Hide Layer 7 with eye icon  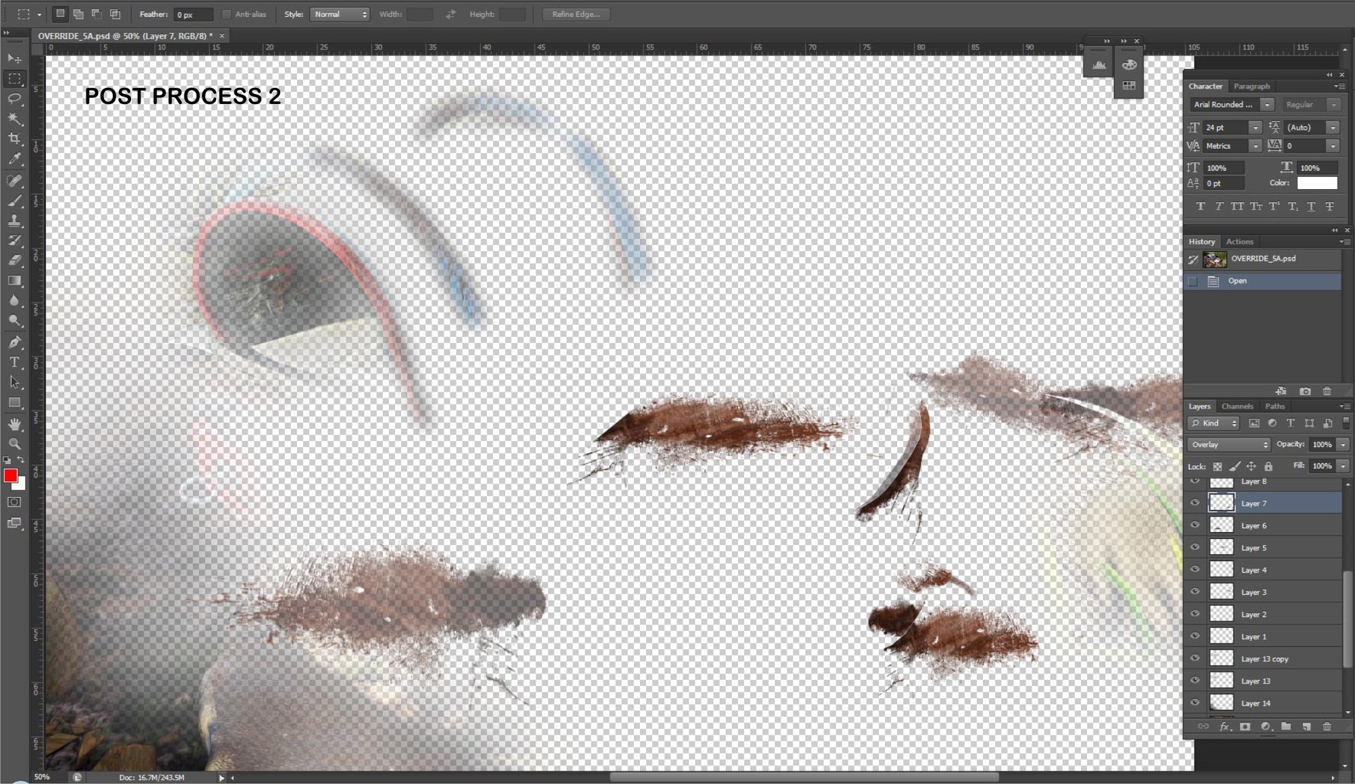[x=1195, y=502]
